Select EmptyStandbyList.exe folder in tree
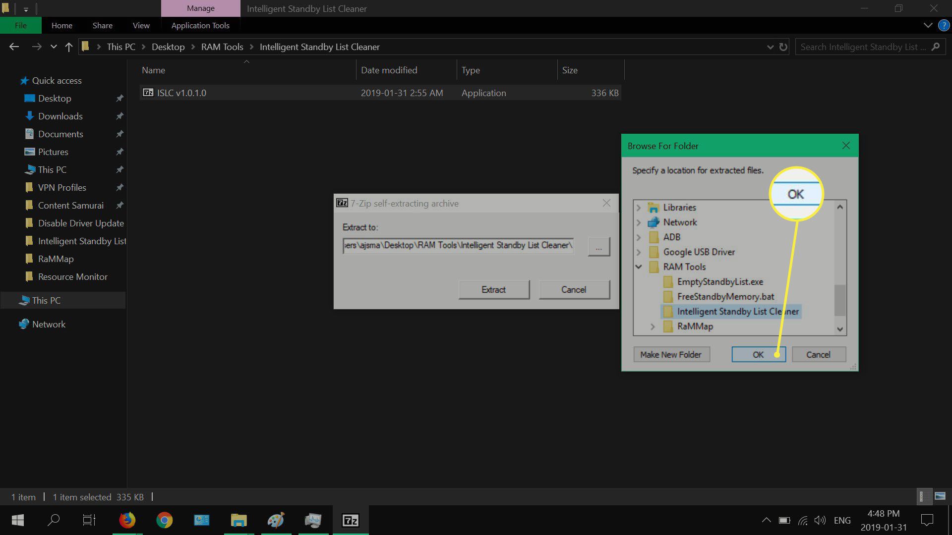 coord(720,282)
